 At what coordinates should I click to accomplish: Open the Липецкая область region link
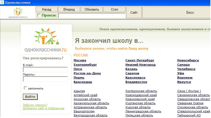click(x=139, y=115)
